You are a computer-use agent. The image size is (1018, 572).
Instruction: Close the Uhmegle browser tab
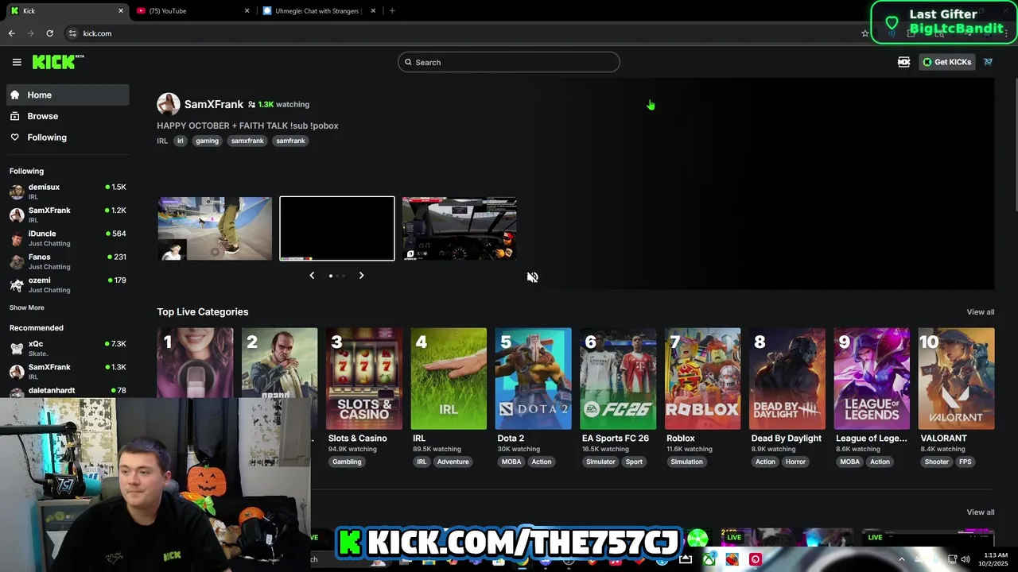(x=373, y=11)
